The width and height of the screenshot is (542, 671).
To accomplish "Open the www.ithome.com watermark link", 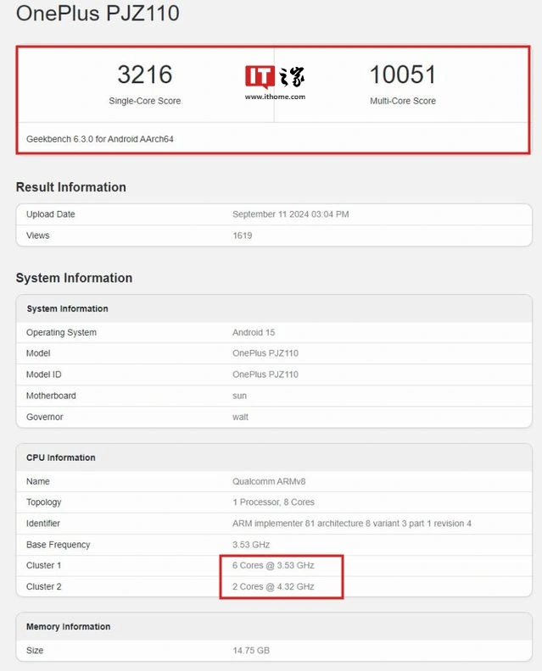I will (x=275, y=97).
